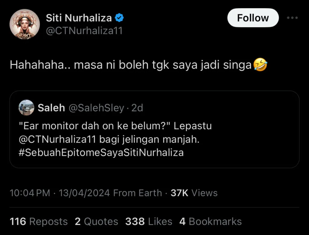The width and height of the screenshot is (309, 235).
Task: Open Siti Nurhaliza's profile avatar
Action: tap(25, 24)
